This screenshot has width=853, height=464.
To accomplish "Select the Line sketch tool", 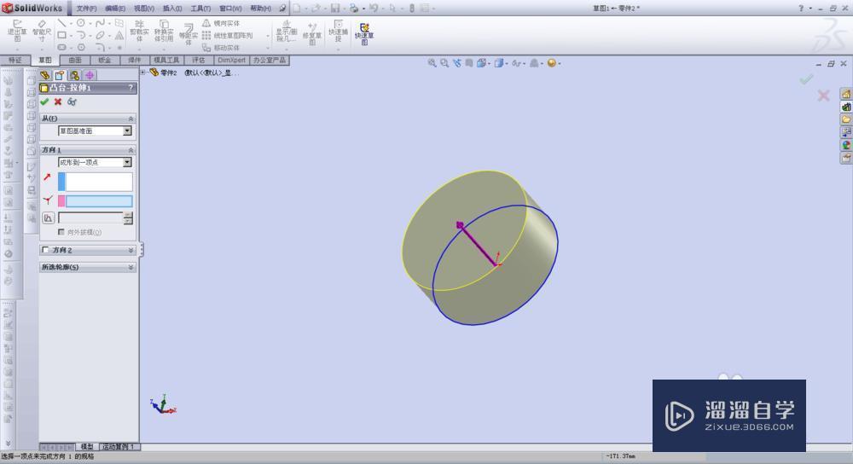I will pos(61,23).
